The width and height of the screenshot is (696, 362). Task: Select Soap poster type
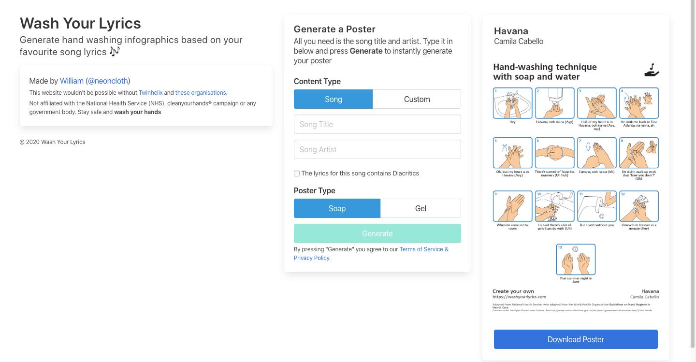click(x=337, y=208)
